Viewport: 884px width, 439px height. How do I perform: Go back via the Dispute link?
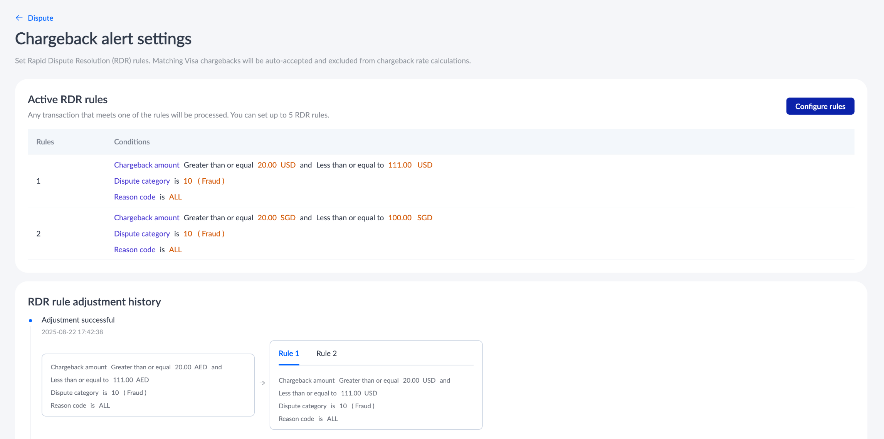click(x=40, y=18)
